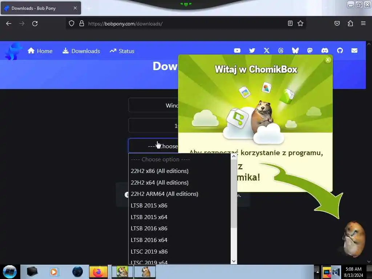Go back with the browser back arrow
This screenshot has height=279, width=372.
pyautogui.click(x=9, y=24)
